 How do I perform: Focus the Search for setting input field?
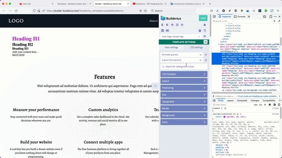click(184, 66)
